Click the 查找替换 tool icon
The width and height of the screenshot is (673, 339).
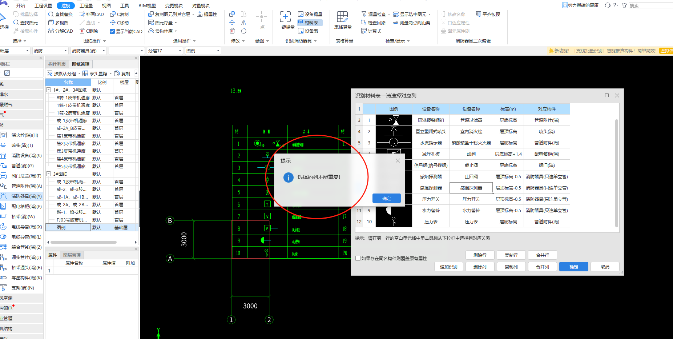click(x=51, y=14)
